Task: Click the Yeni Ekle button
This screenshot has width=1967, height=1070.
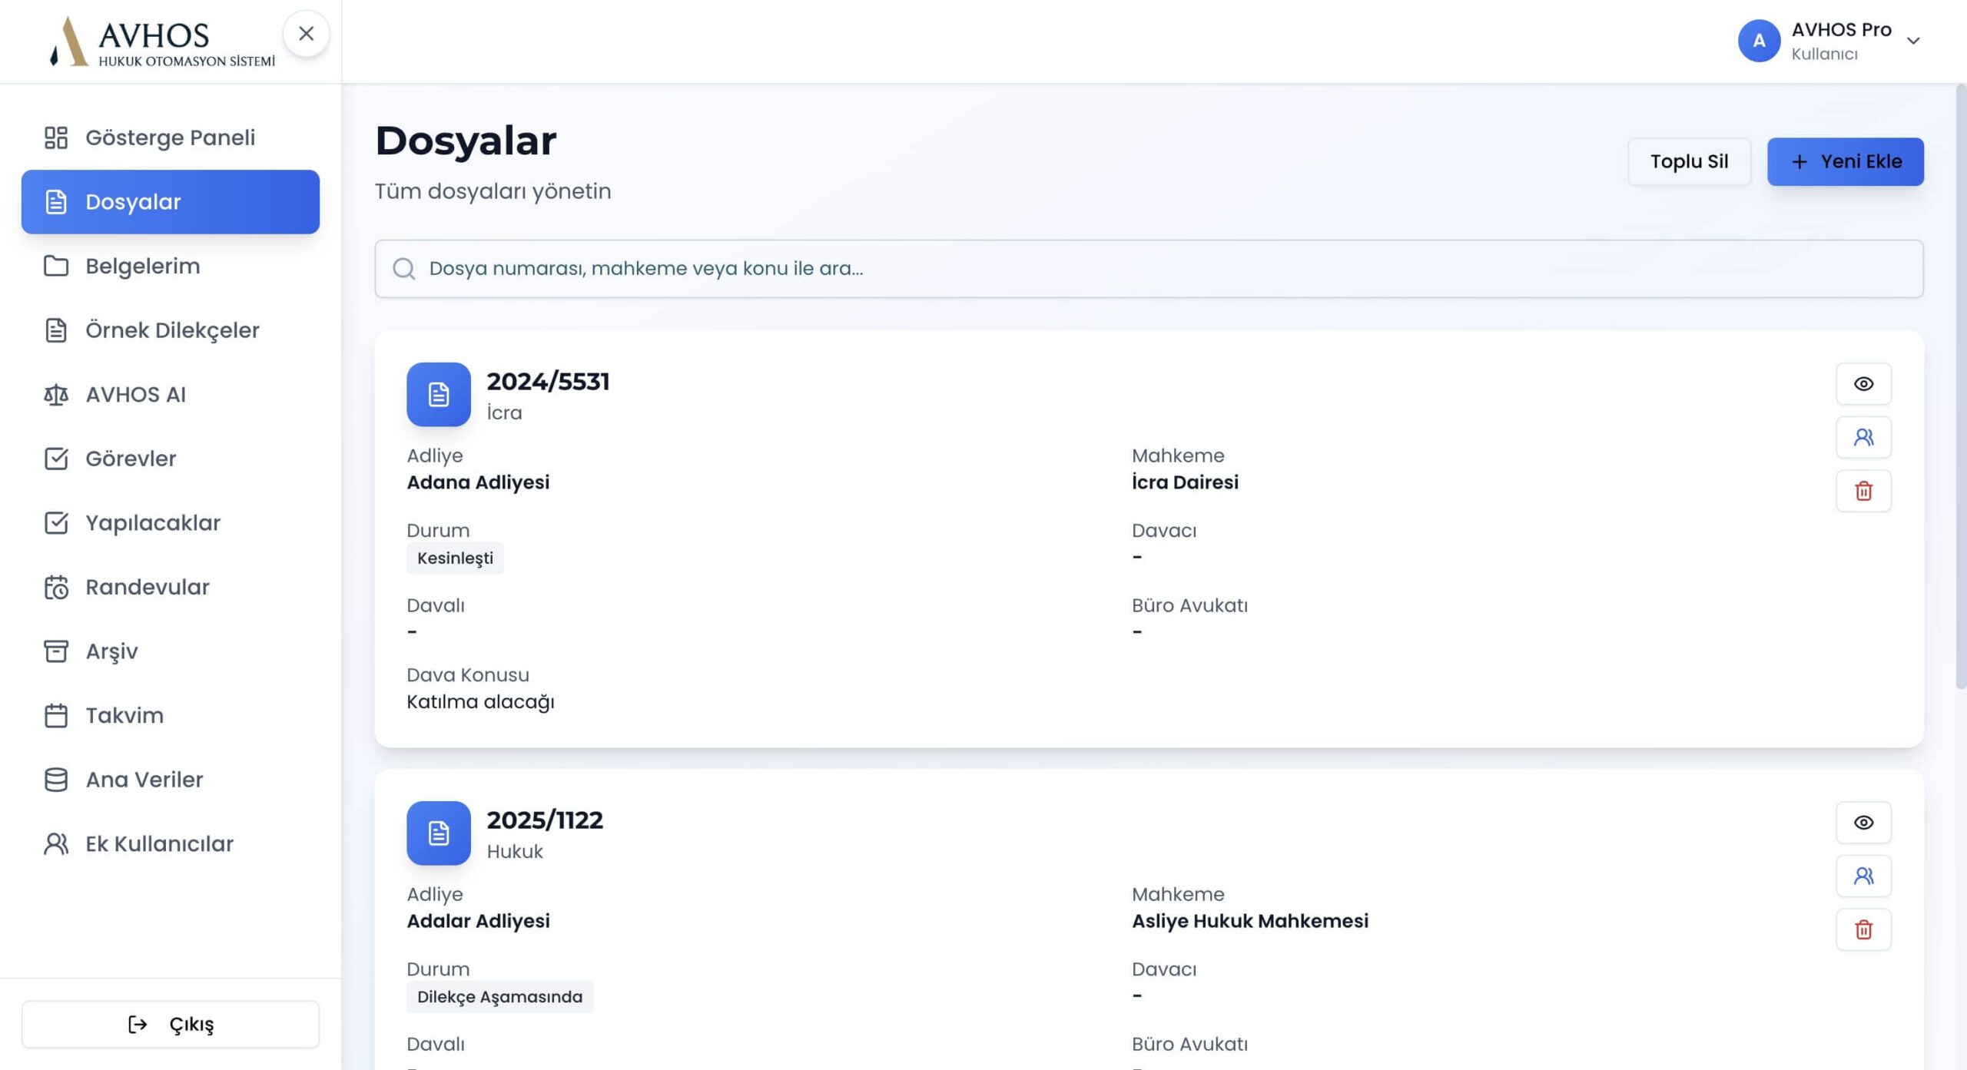Action: [1844, 161]
